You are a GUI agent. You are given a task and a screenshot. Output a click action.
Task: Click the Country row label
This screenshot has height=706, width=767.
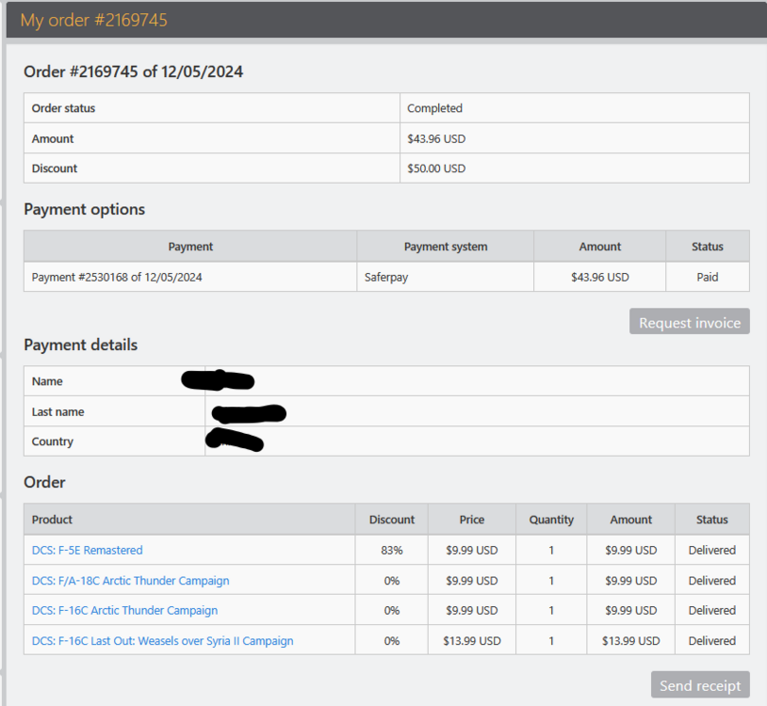click(x=52, y=441)
